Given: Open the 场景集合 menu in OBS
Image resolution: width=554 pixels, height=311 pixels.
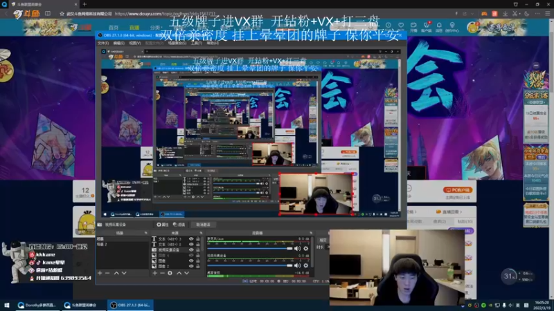Looking at the screenshot, I should pos(177,43).
